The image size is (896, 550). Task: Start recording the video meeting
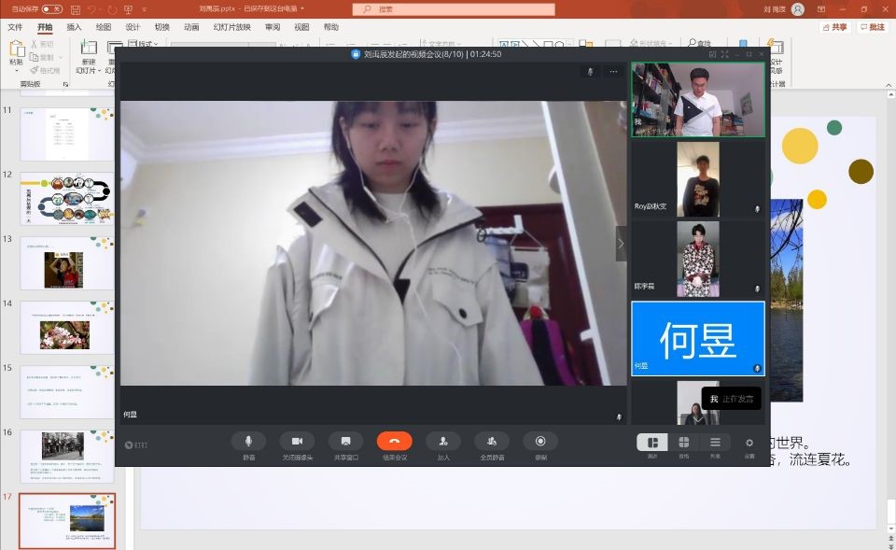click(539, 441)
